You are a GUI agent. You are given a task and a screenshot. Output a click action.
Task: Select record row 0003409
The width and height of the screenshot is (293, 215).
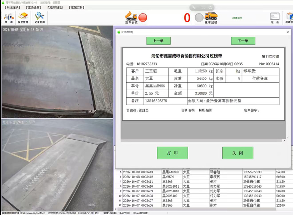pyautogui.click(x=204, y=191)
